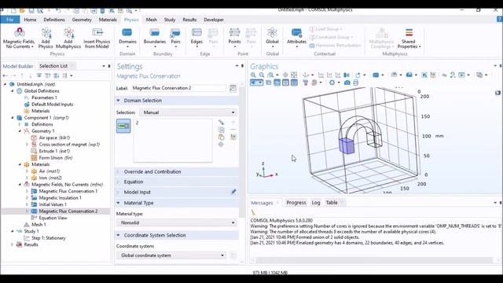The height and width of the screenshot is (283, 503).
Task: Expand the Iron (mat2) material node
Action: coord(28,178)
